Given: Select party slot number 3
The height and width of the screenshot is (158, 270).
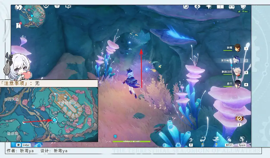Looking at the screenshot, I should pos(246,73).
